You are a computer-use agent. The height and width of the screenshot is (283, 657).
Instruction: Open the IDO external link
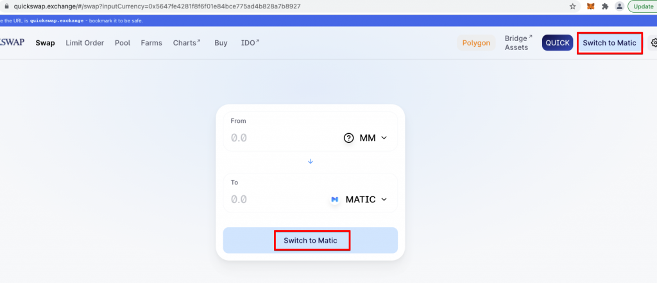[250, 43]
